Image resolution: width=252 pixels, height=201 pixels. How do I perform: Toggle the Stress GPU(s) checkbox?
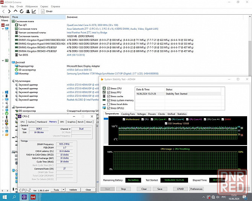tap(108, 108)
